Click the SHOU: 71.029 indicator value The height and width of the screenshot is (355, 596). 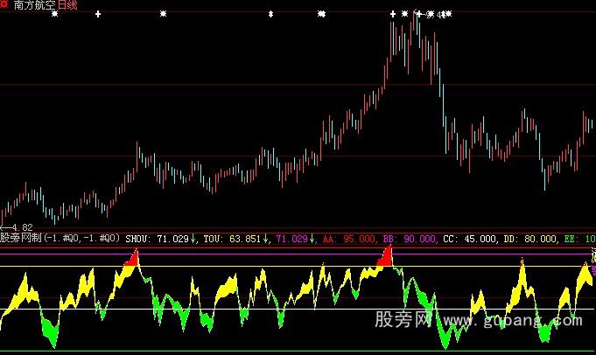[x=157, y=239]
